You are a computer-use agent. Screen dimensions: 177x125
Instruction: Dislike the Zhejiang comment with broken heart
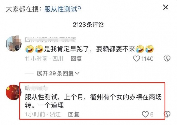click(x=167, y=114)
